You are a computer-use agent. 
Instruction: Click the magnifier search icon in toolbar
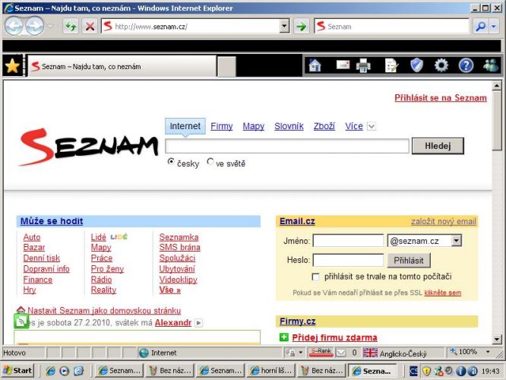[x=480, y=26]
